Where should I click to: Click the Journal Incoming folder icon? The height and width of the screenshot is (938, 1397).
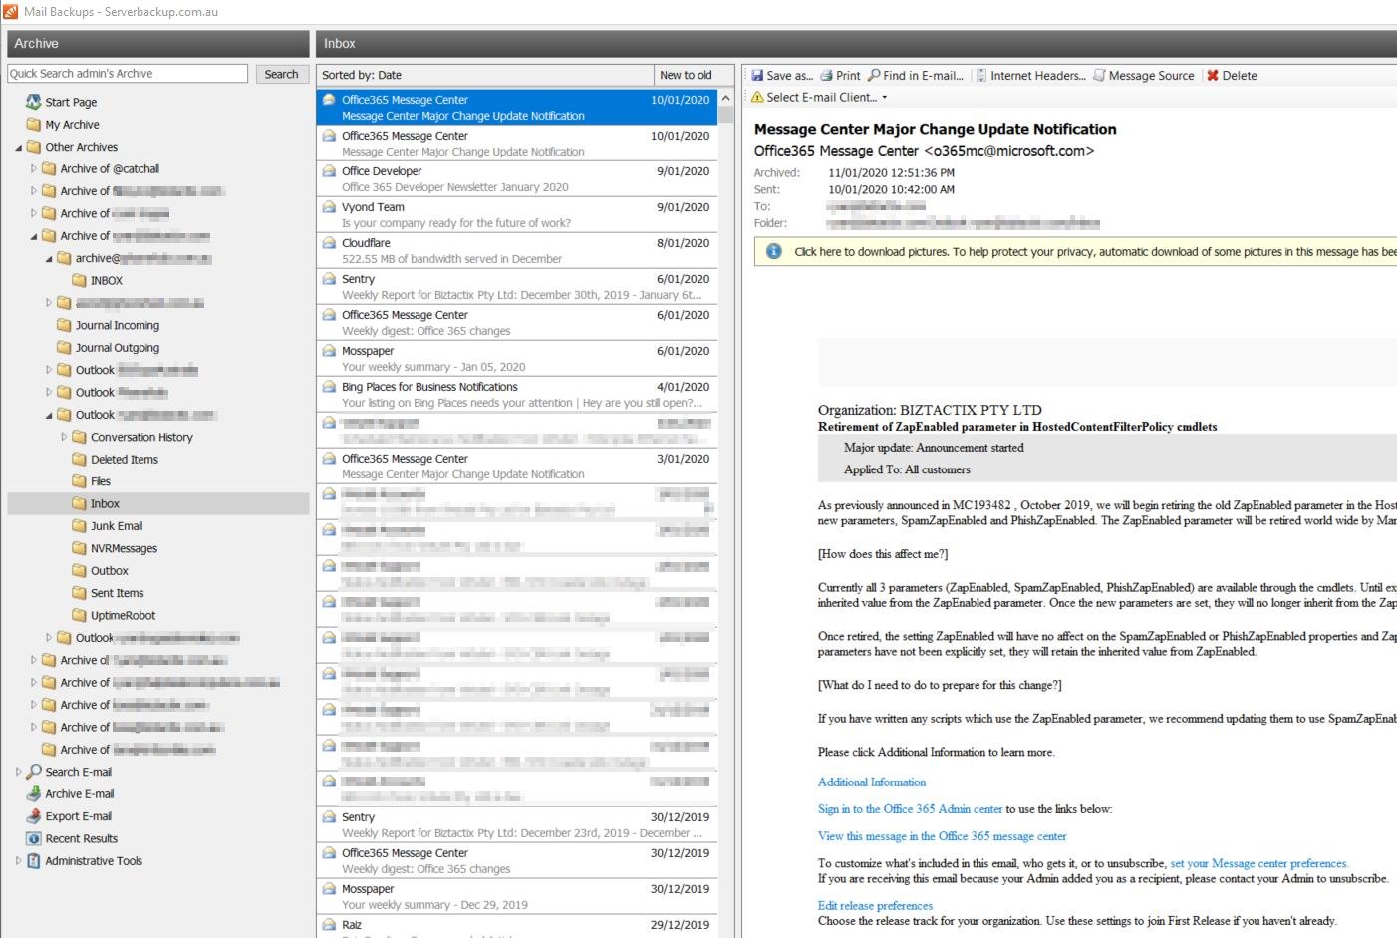tap(64, 325)
